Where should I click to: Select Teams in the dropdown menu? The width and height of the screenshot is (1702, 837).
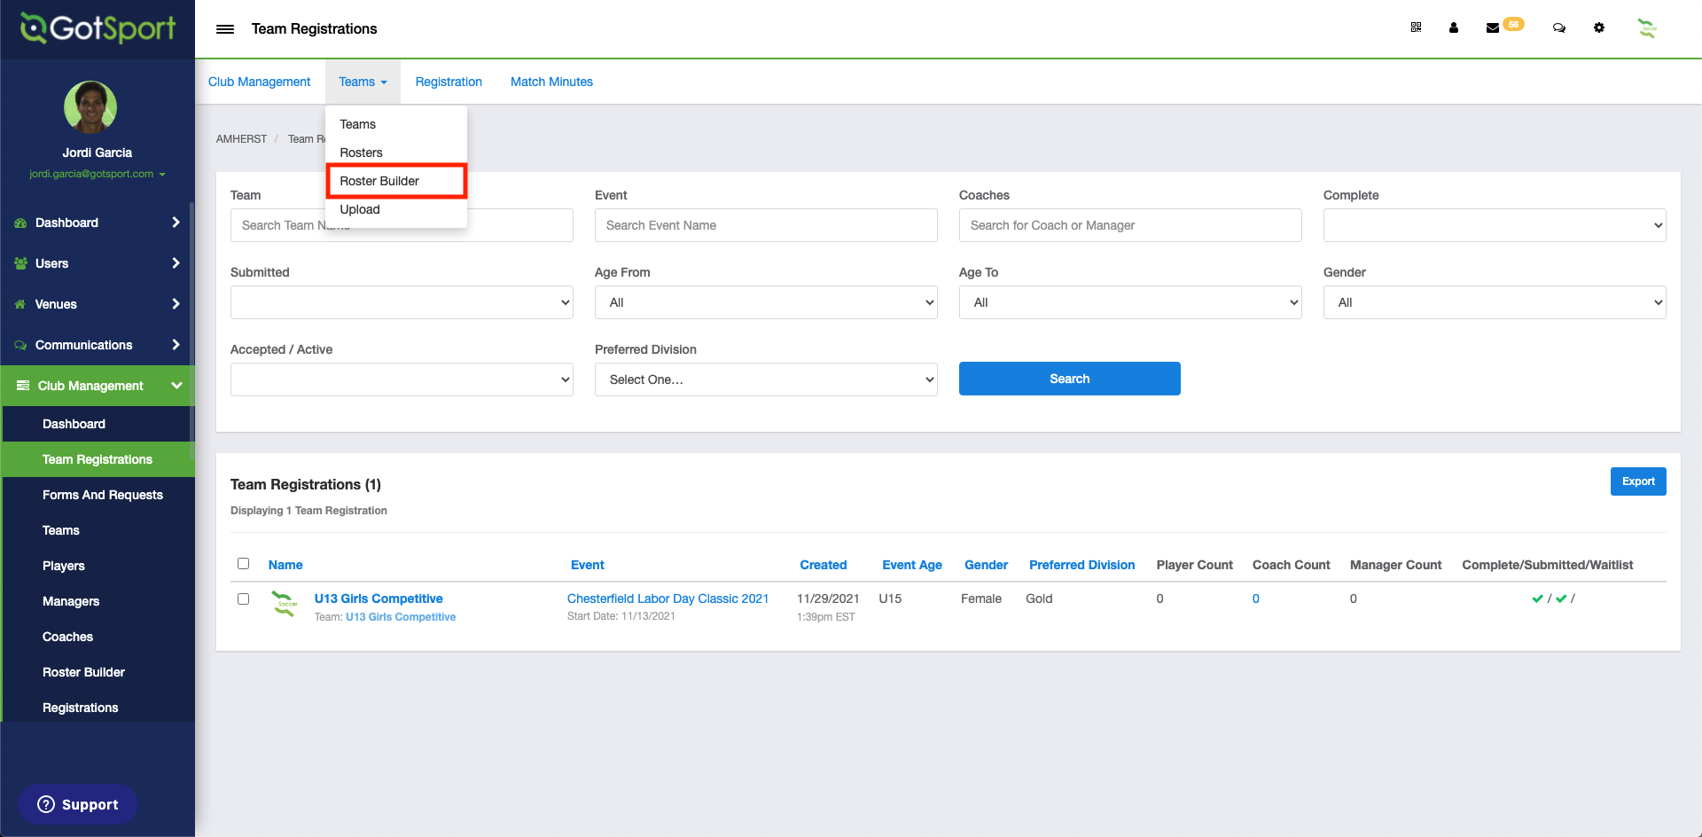click(396, 124)
